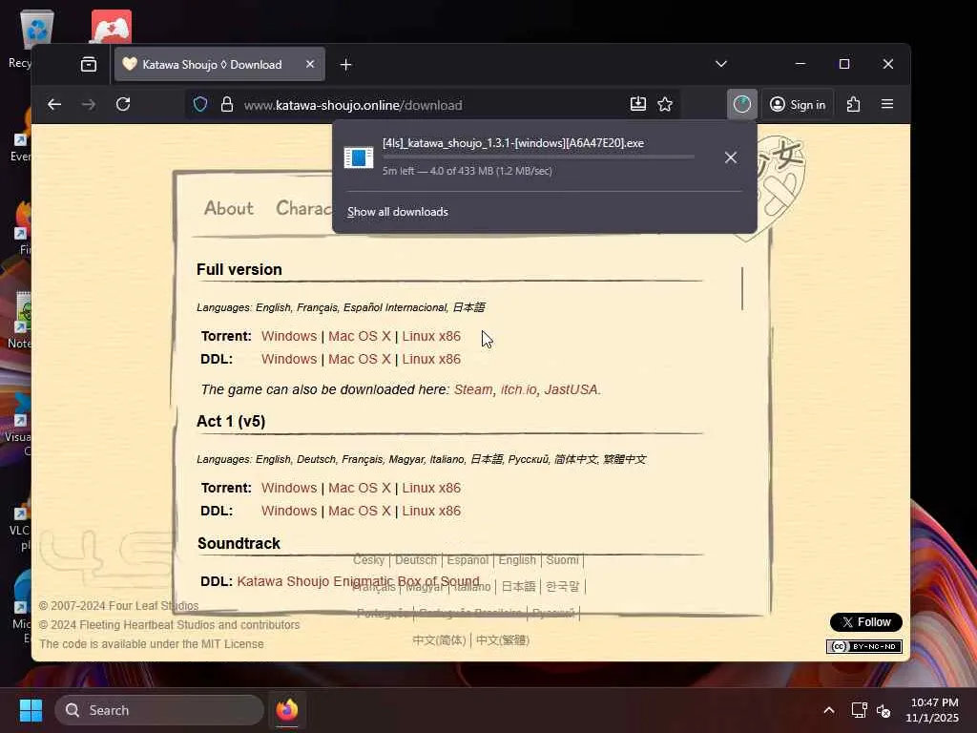Open the Firefox View button left of tabs
The height and width of the screenshot is (733, 977).
coord(89,64)
